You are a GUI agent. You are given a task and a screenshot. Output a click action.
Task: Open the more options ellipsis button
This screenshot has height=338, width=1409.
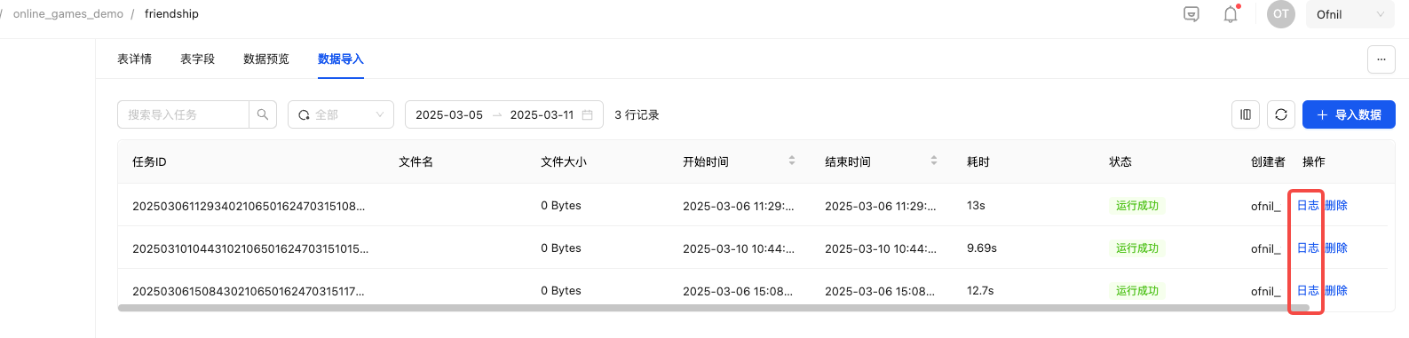click(1381, 59)
